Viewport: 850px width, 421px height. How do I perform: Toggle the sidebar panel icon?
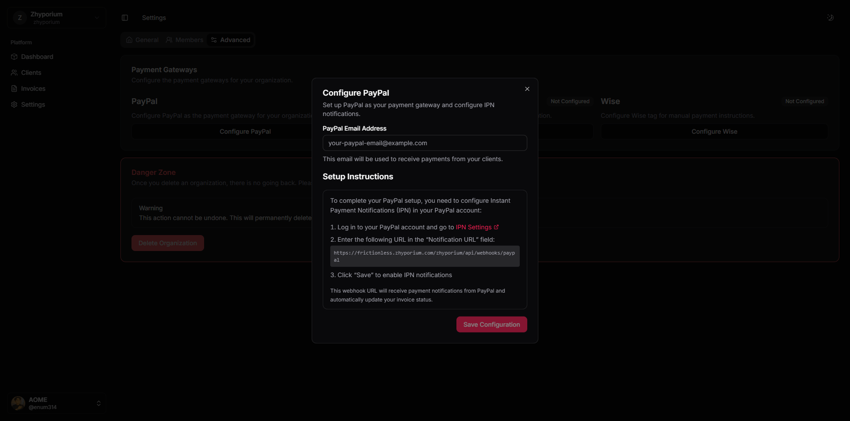point(125,18)
